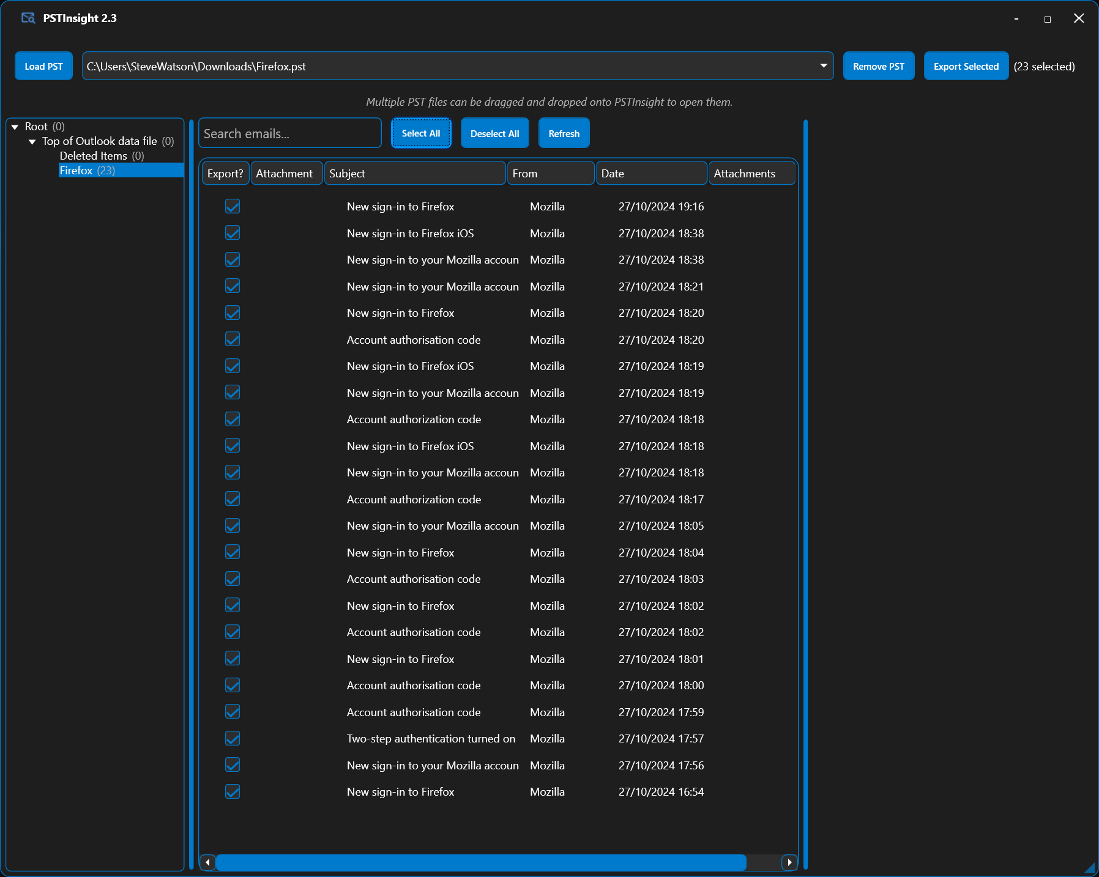Click the Load PST button
1099x877 pixels.
click(43, 66)
